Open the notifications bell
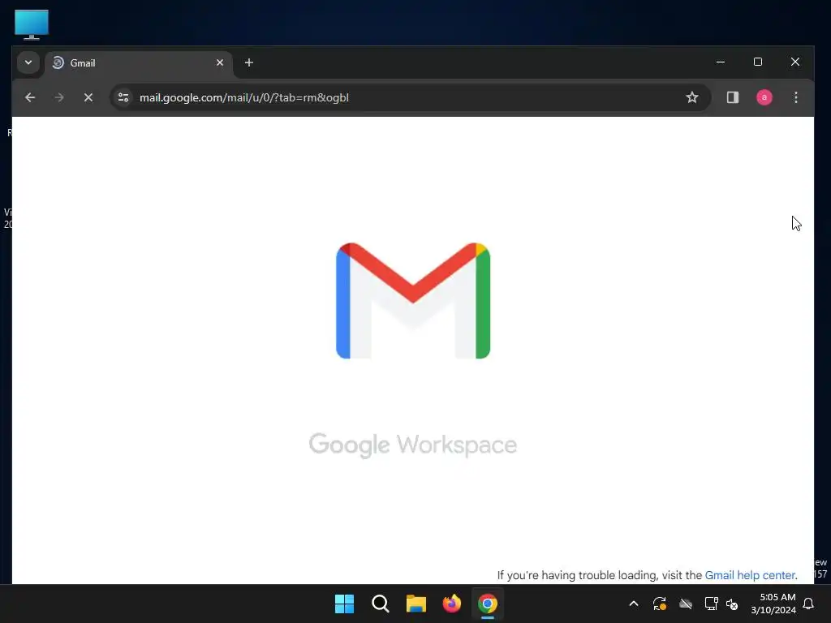The height and width of the screenshot is (623, 831). pos(809,604)
